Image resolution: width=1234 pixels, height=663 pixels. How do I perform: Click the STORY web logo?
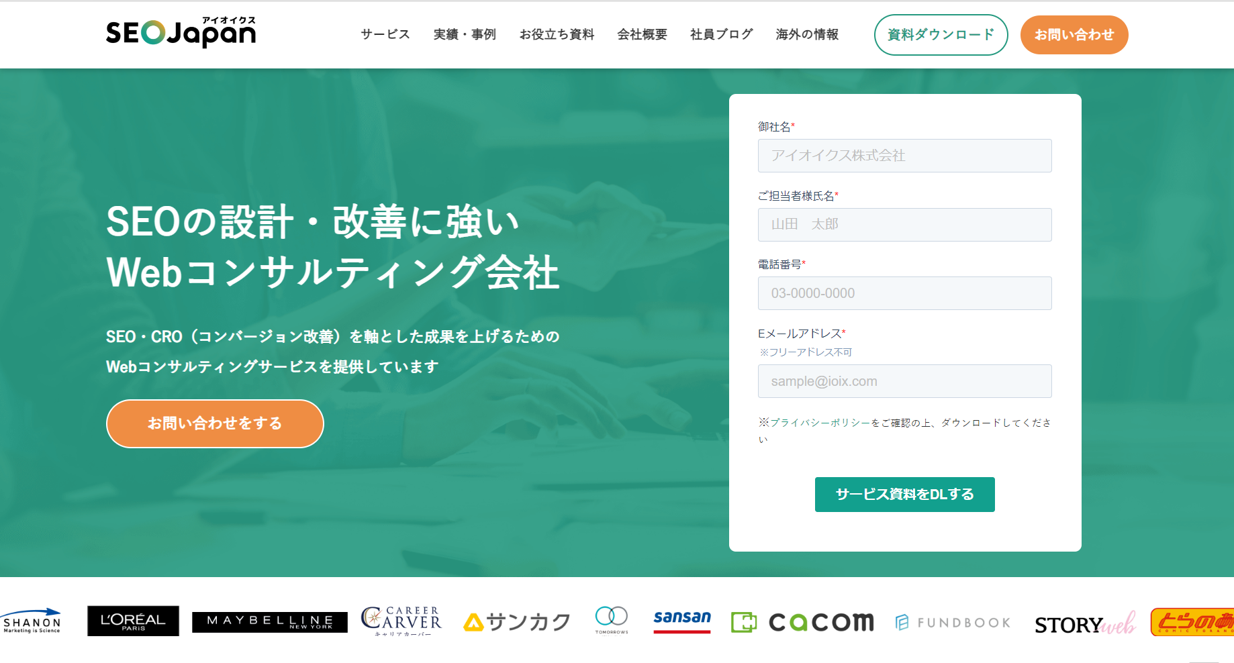1085,623
